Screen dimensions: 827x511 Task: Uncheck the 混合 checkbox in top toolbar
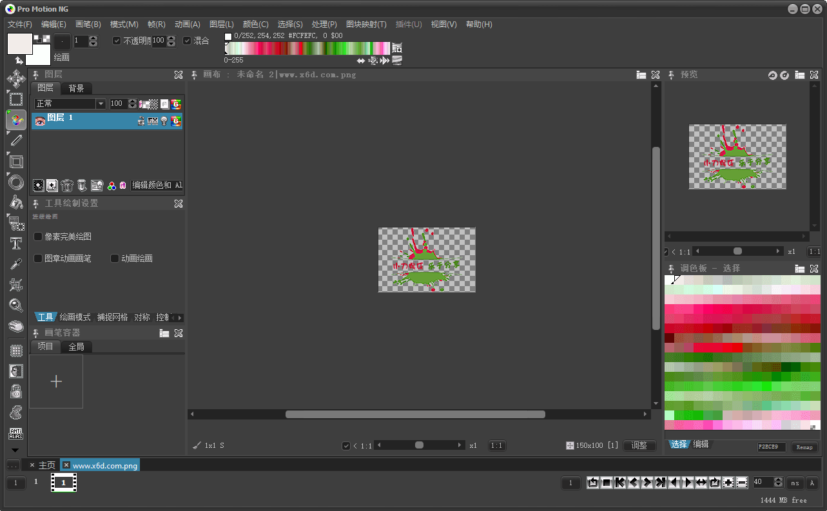click(x=187, y=41)
